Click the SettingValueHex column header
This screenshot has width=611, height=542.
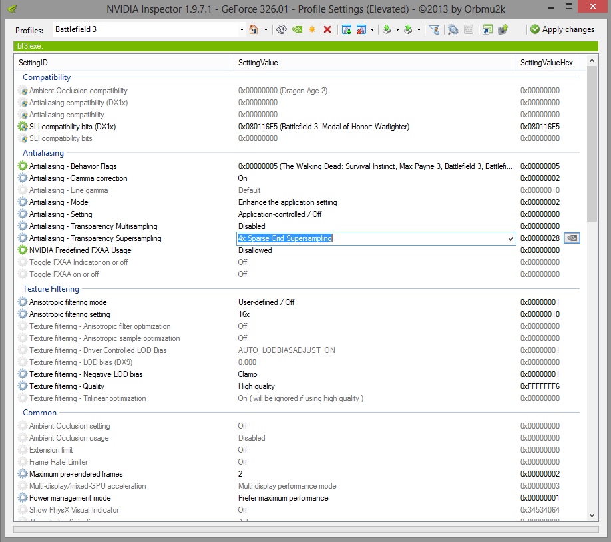tap(547, 63)
